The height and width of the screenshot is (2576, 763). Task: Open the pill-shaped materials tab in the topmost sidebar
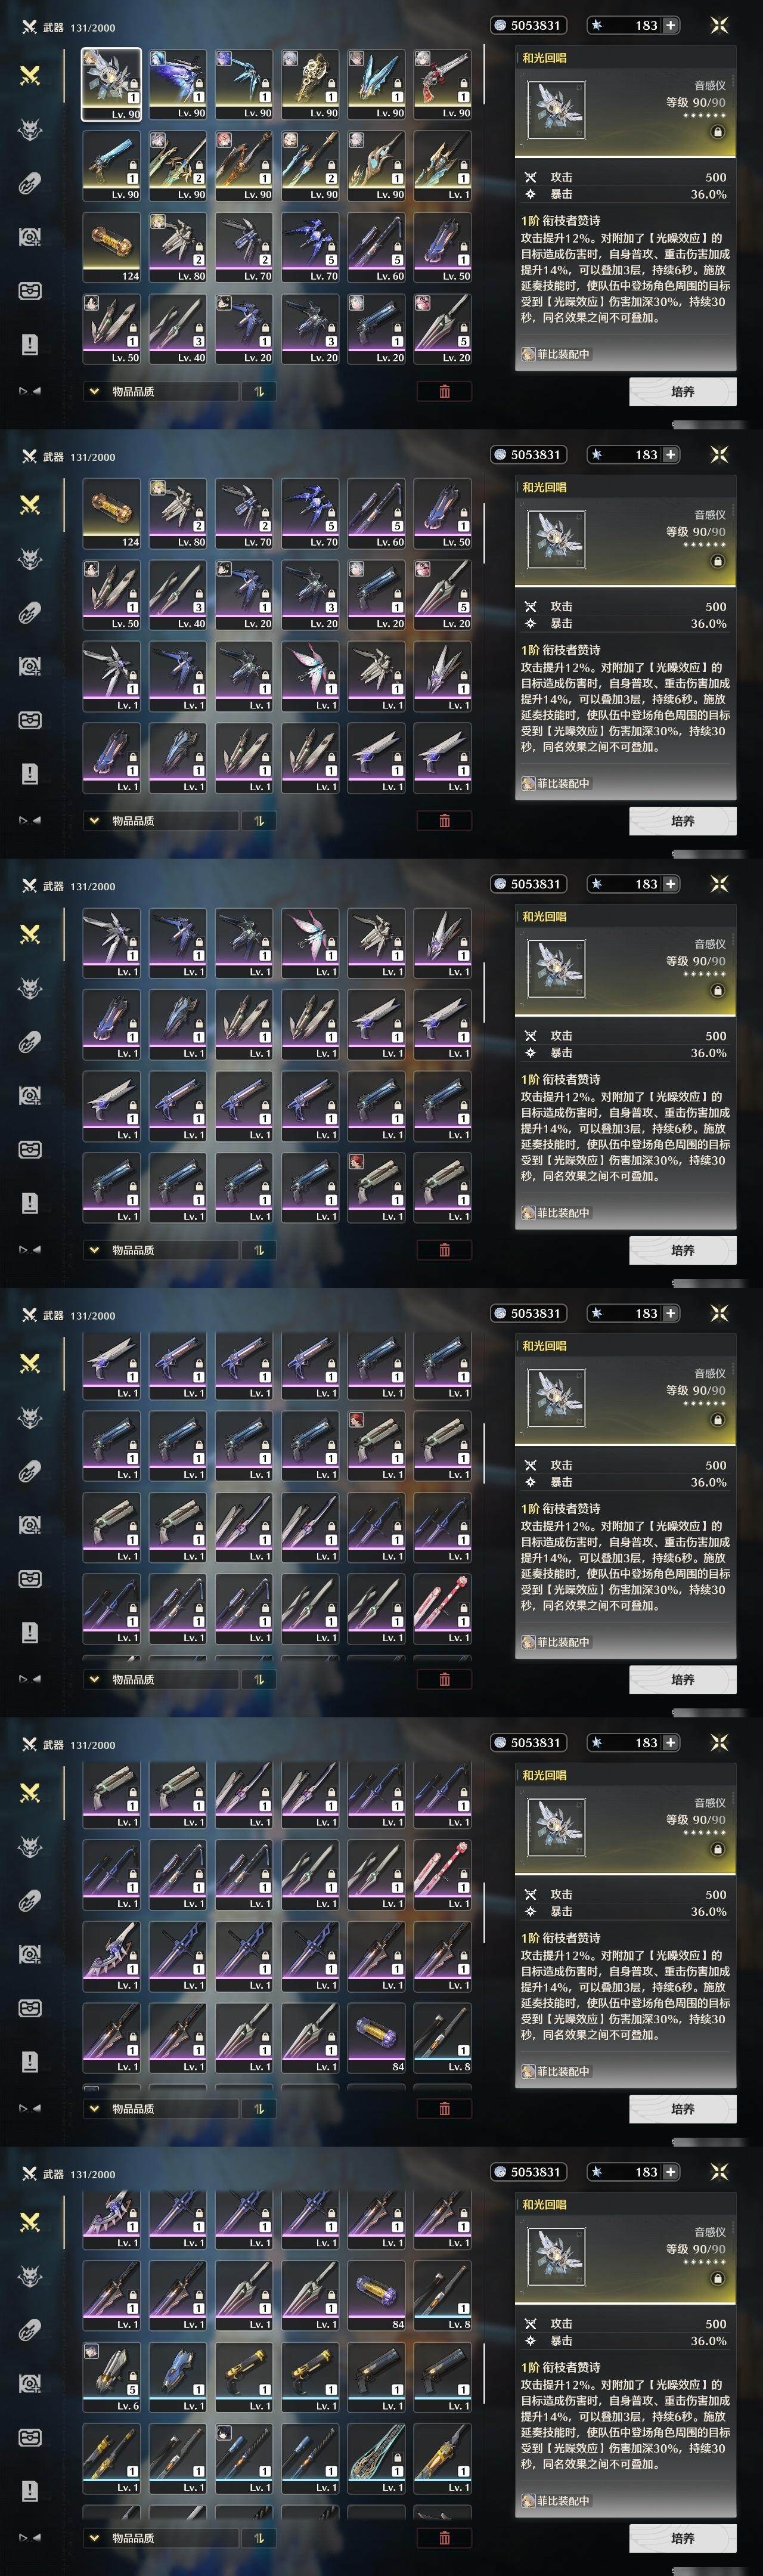(x=30, y=183)
